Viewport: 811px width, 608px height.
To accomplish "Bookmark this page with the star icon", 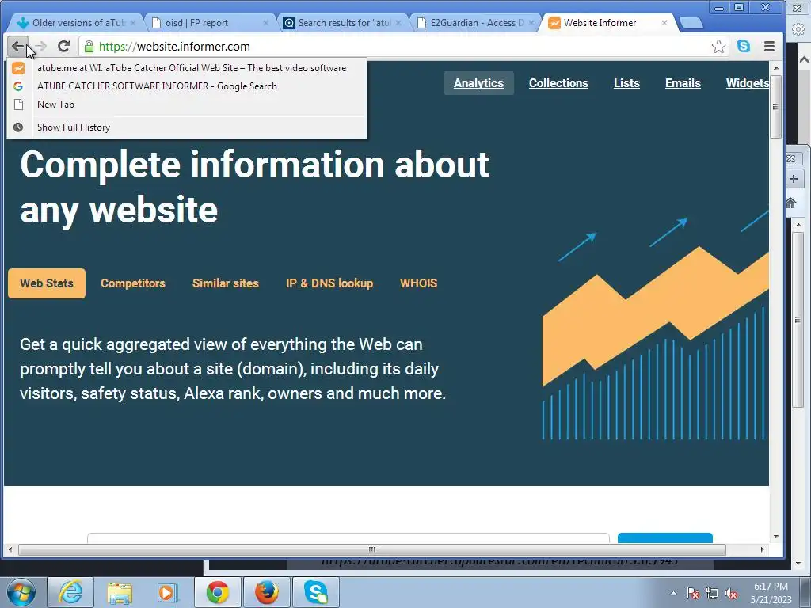I will tap(718, 47).
